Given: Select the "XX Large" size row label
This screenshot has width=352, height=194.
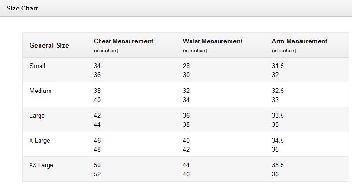Looking at the screenshot, I should coord(41,165).
